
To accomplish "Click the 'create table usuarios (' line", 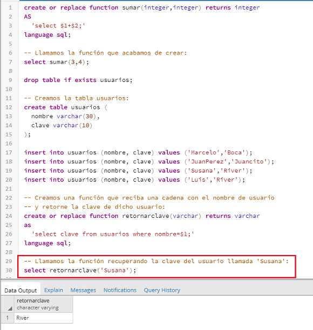I will (66, 107).
